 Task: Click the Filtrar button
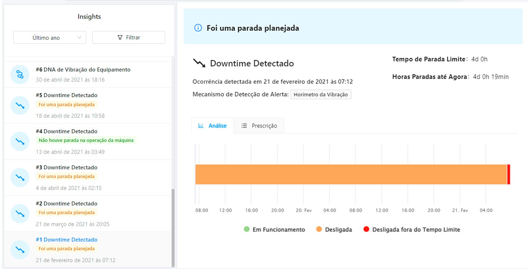[x=129, y=38]
